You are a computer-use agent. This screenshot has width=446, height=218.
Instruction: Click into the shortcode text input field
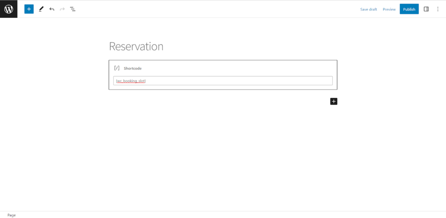click(x=223, y=81)
